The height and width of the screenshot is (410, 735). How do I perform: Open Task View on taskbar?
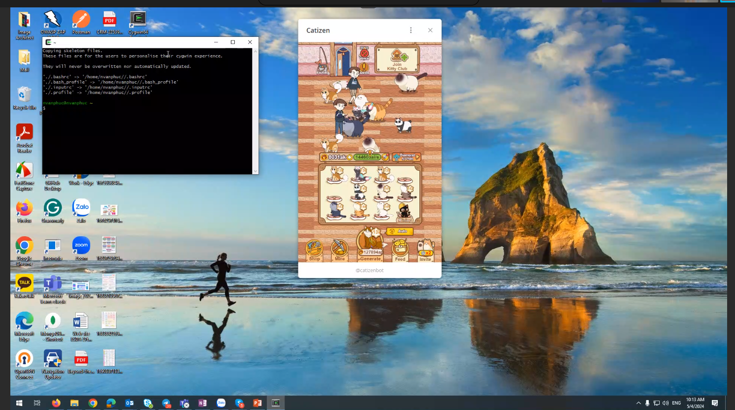click(37, 403)
